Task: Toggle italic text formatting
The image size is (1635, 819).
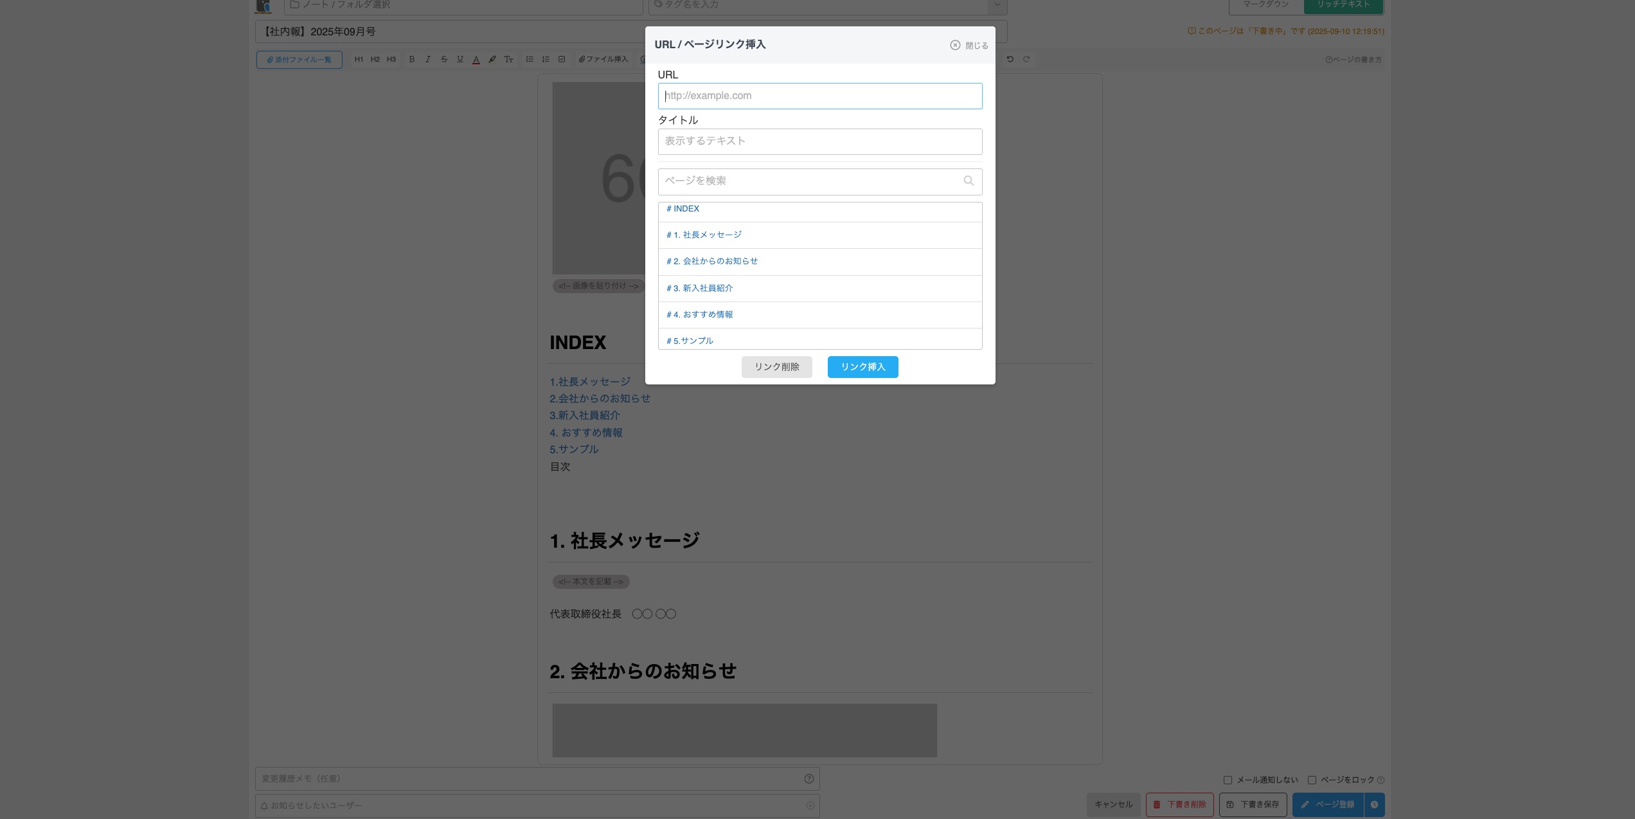Action: click(428, 59)
